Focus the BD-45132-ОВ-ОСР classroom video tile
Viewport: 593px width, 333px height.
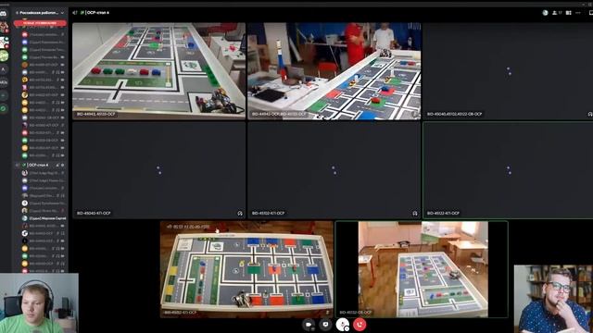tap(422, 269)
